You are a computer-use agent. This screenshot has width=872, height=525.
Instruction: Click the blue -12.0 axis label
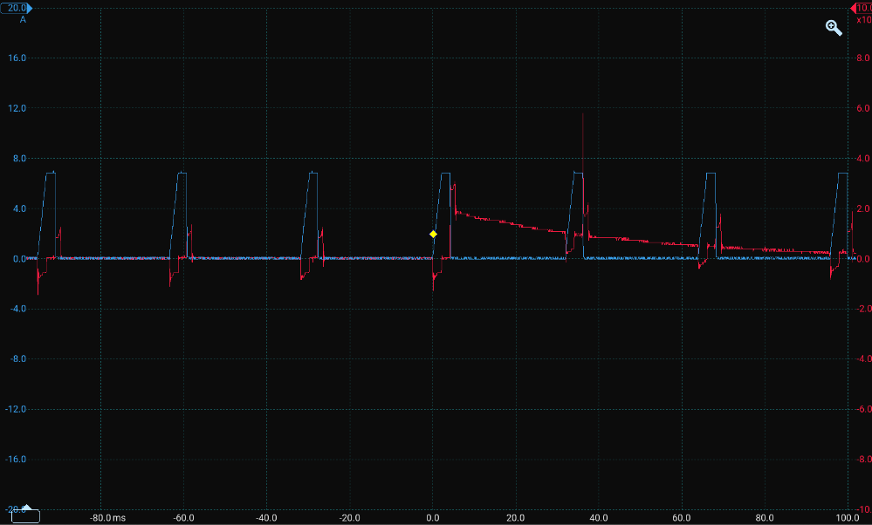tap(16, 409)
